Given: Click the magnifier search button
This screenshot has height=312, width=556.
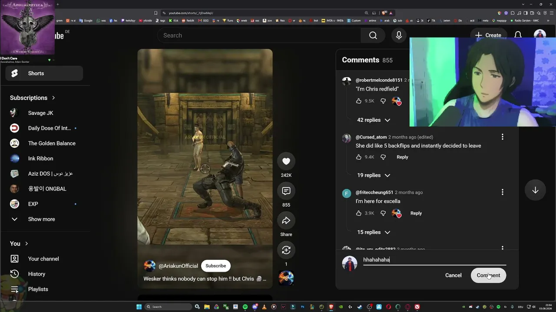Looking at the screenshot, I should click(373, 36).
